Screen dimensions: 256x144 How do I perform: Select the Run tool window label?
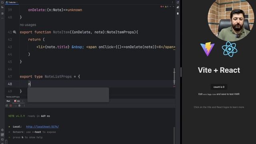pyautogui.click(x=8, y=101)
